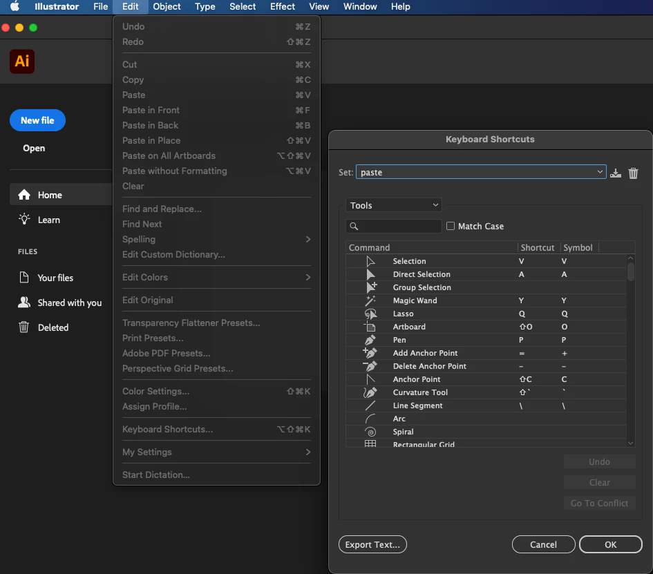This screenshot has width=653, height=574.
Task: Expand the Spelling submenu arrow
Action: click(x=308, y=240)
